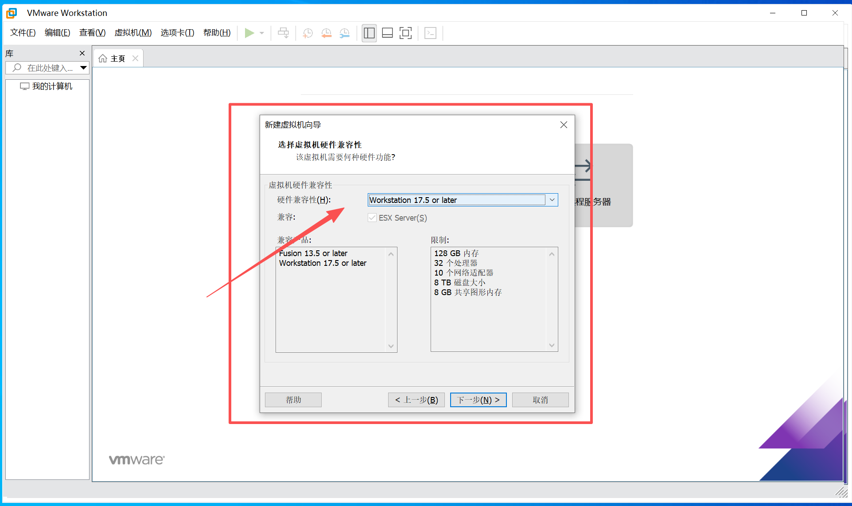Click the 上一步(B) back button
This screenshot has height=506, width=852.
point(416,400)
